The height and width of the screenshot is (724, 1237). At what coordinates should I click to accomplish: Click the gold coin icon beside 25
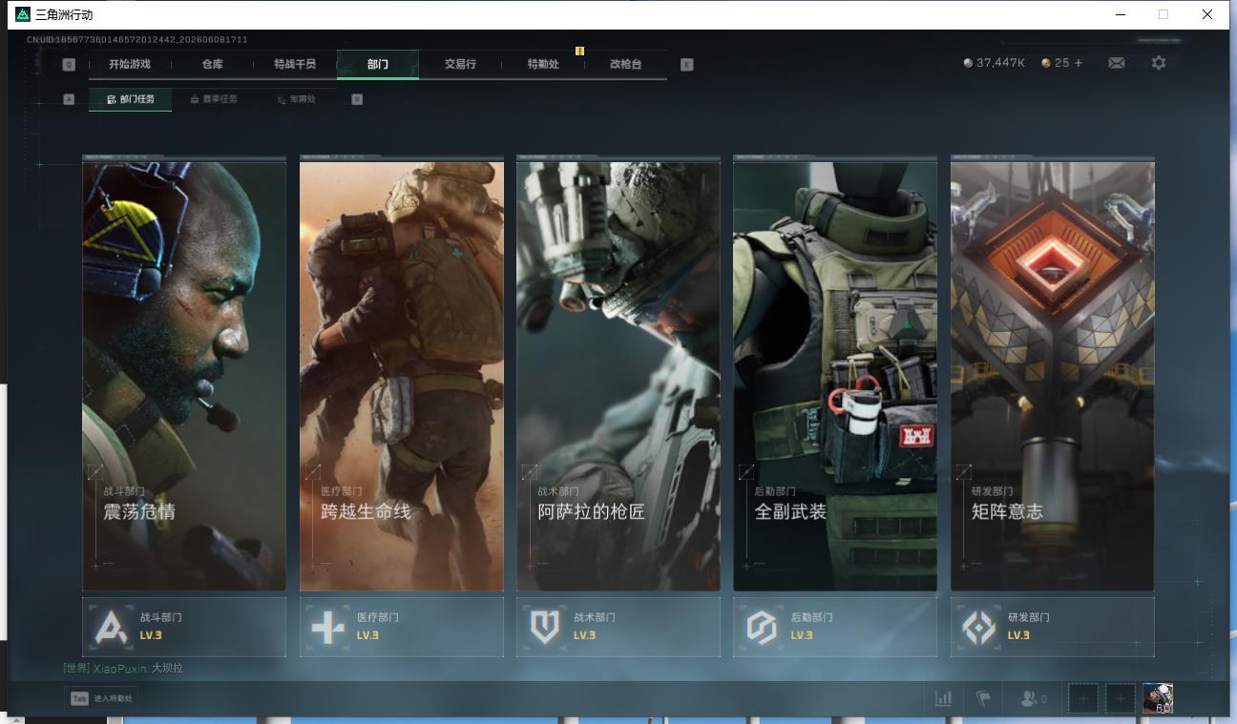coord(1046,63)
